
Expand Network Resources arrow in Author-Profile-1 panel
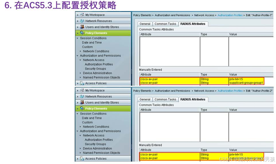[x=78, y=21]
